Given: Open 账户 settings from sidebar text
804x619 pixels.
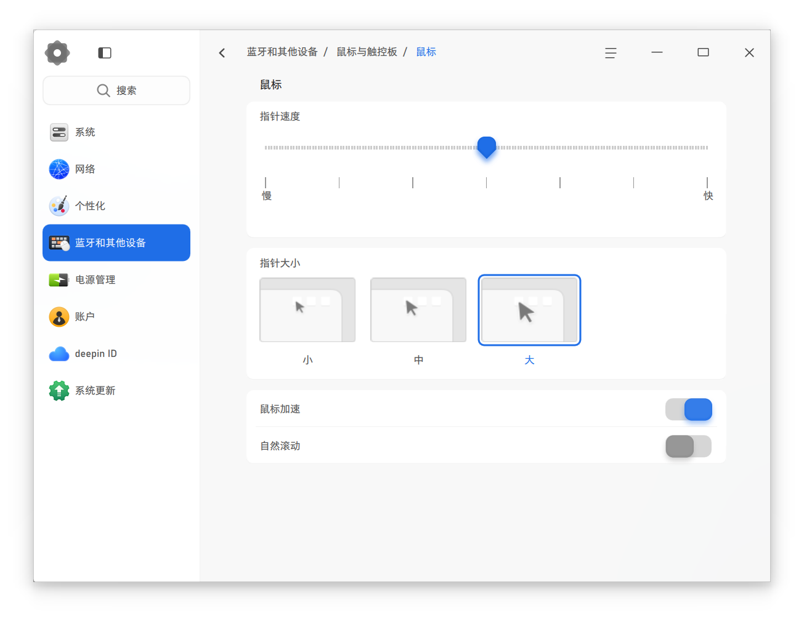Looking at the screenshot, I should (x=85, y=317).
